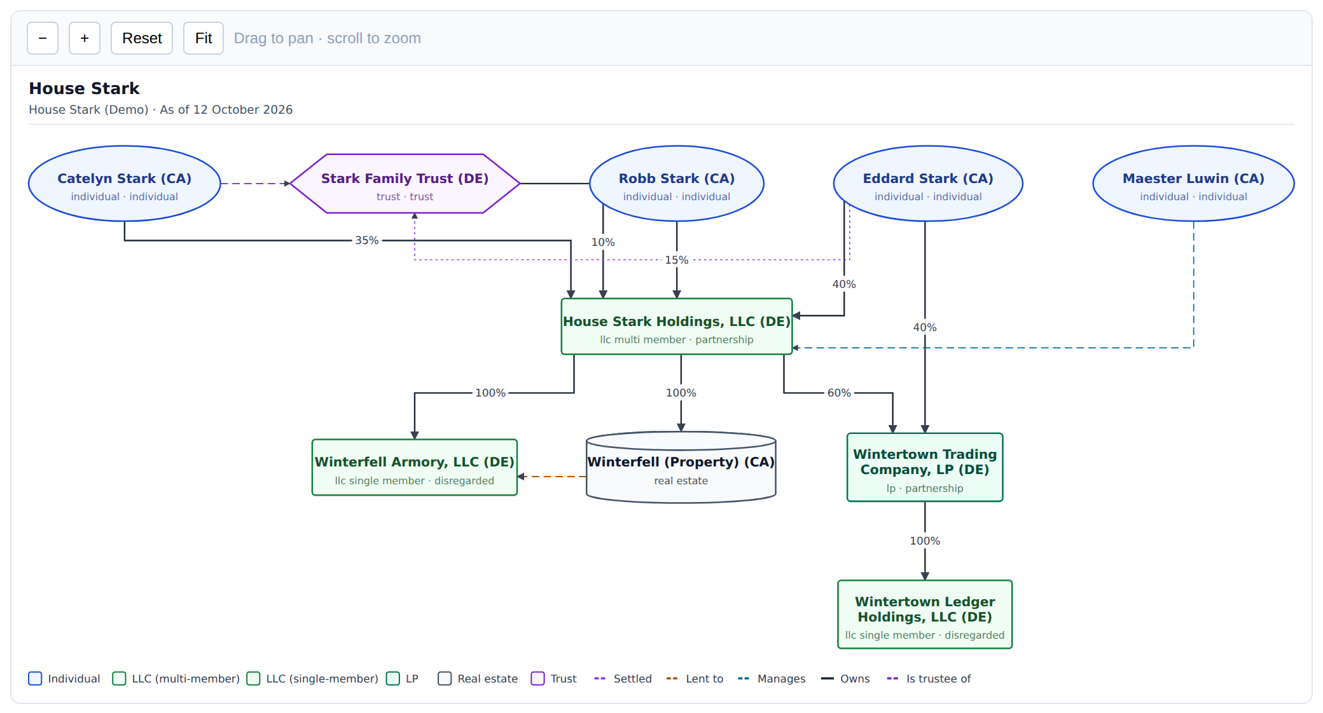
Task: Click the Real estate legend swatch
Action: click(x=445, y=679)
